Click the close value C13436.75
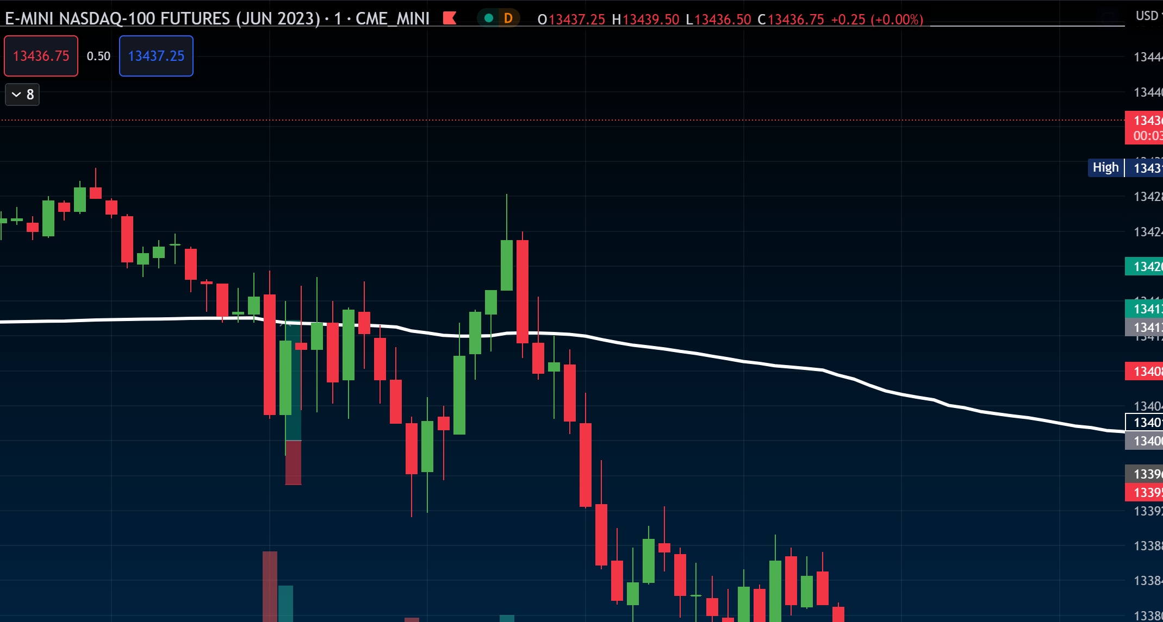Viewport: 1163px width, 622px height. coord(791,20)
